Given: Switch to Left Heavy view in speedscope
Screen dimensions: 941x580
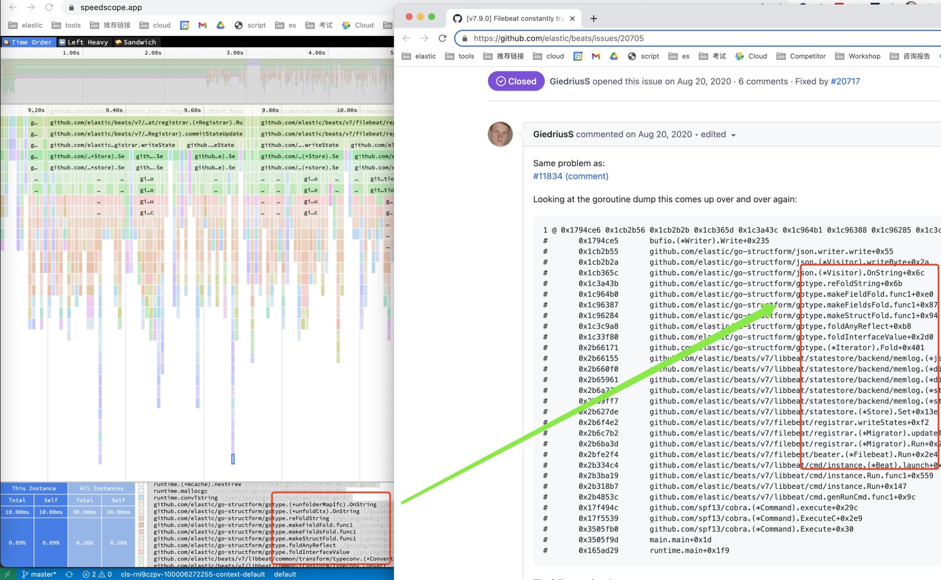Looking at the screenshot, I should pos(84,42).
